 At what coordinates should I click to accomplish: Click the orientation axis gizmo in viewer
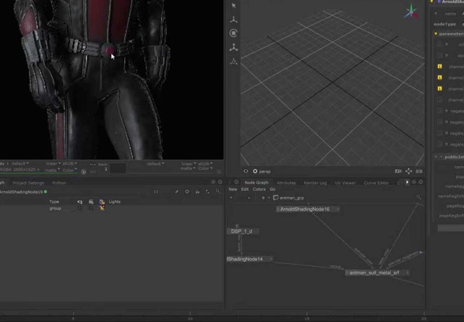pos(411,11)
